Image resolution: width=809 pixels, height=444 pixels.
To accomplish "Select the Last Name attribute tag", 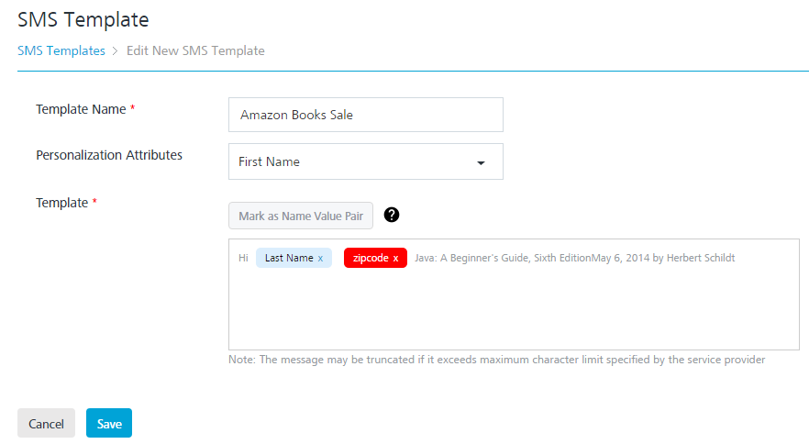I will [x=288, y=259].
